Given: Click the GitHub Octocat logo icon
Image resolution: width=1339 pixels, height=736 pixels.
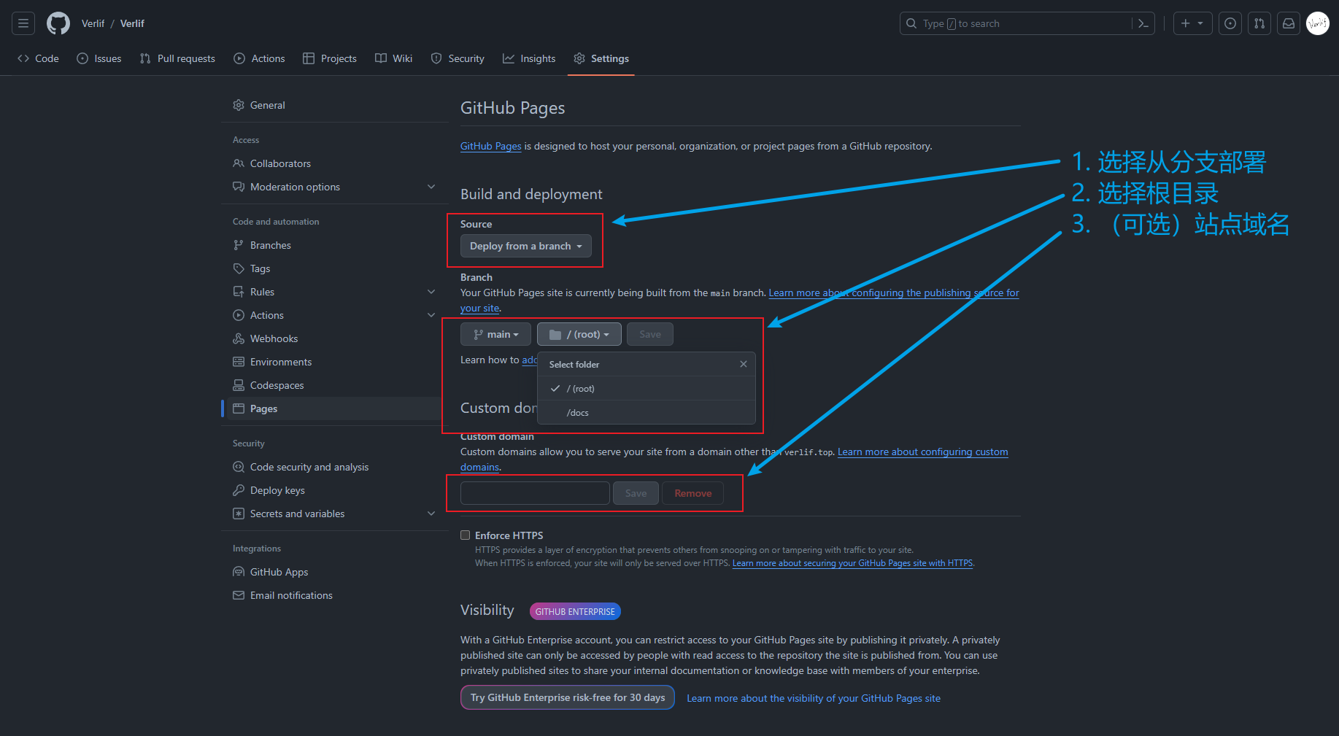Looking at the screenshot, I should coord(58,23).
